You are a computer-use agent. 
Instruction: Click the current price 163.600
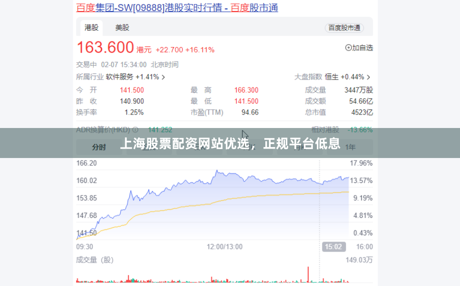point(105,47)
